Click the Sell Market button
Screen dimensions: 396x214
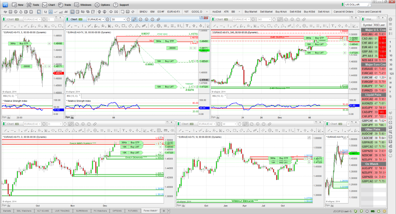(266, 12)
